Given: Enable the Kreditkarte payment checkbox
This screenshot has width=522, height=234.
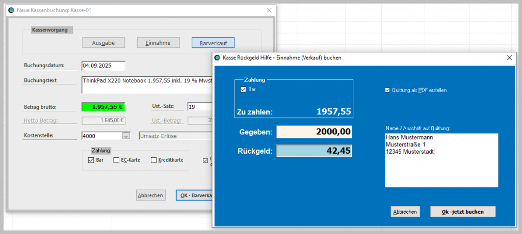Looking at the screenshot, I should click(x=154, y=160).
